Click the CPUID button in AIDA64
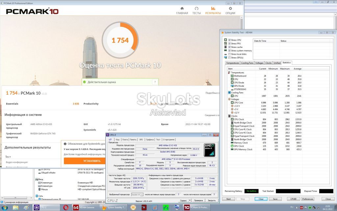Screen dimensions: 337x211 pos(293,199)
